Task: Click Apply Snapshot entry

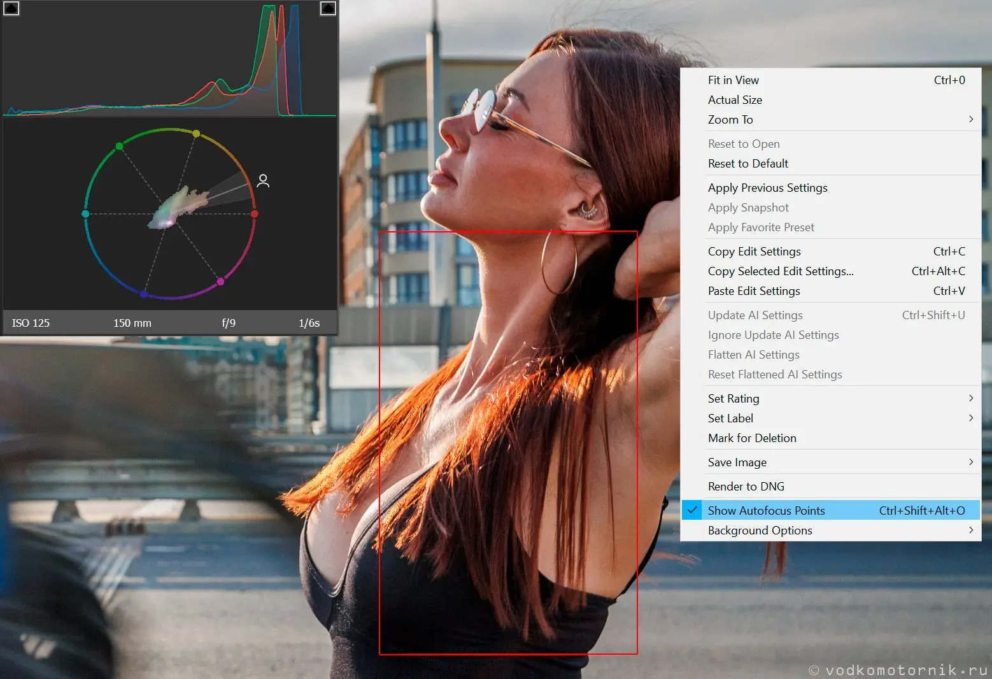Action: coord(831,208)
